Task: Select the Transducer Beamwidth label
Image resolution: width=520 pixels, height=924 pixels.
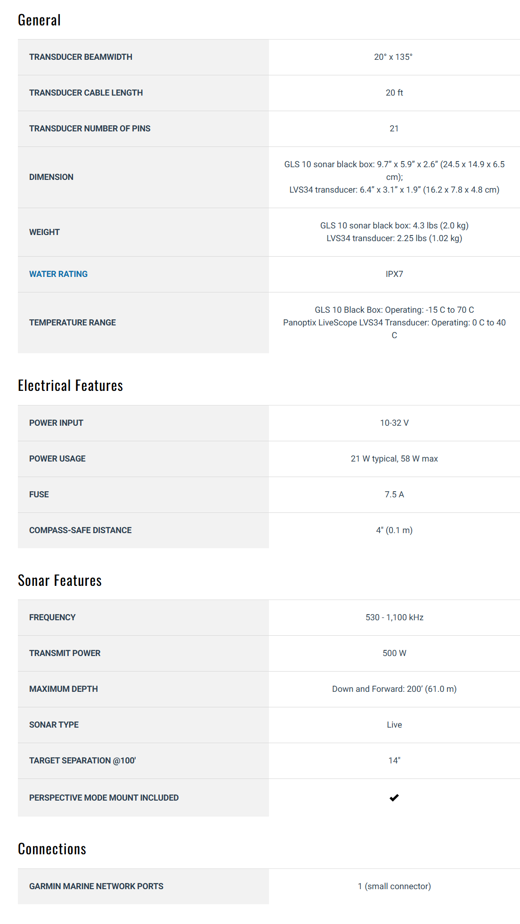Action: (x=81, y=57)
